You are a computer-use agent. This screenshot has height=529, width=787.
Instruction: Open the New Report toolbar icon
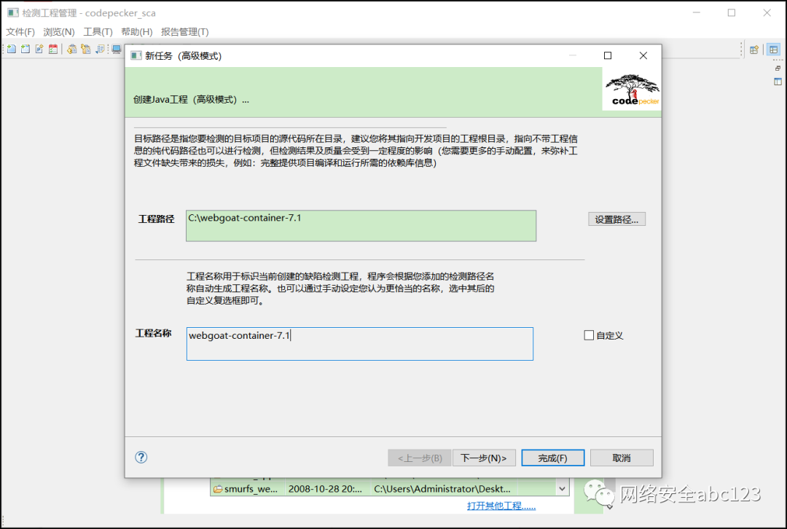pyautogui.click(x=39, y=49)
